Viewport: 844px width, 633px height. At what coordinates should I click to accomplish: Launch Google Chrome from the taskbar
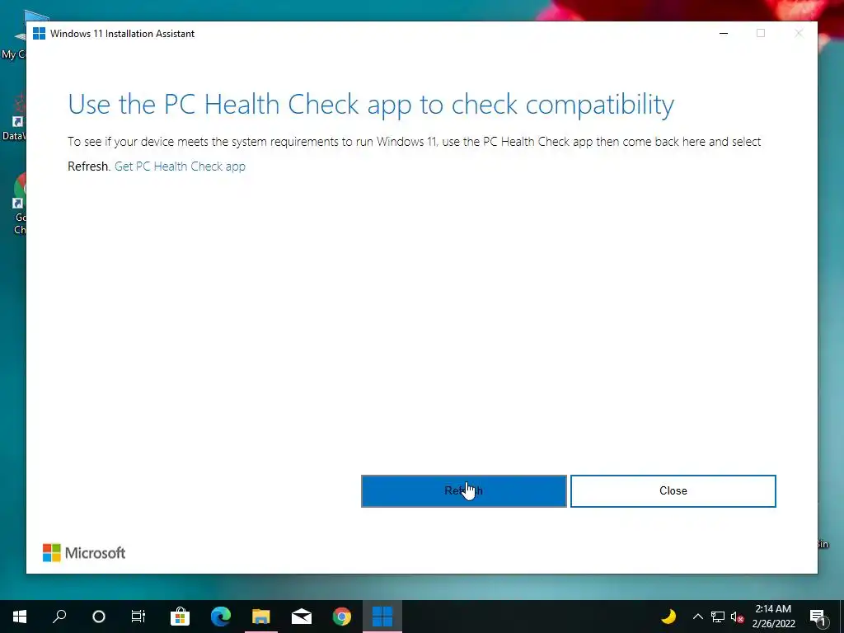(342, 617)
